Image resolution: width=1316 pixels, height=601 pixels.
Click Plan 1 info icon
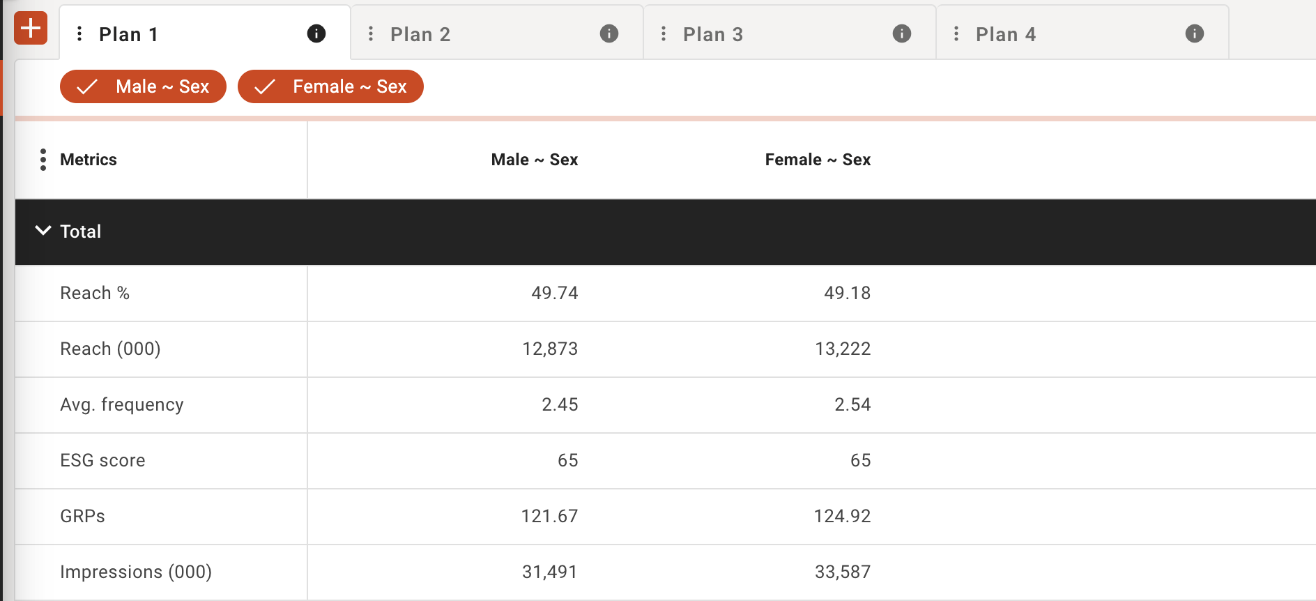point(316,33)
